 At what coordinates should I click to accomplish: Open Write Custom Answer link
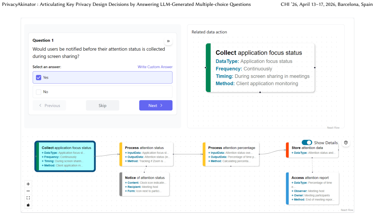(x=155, y=67)
